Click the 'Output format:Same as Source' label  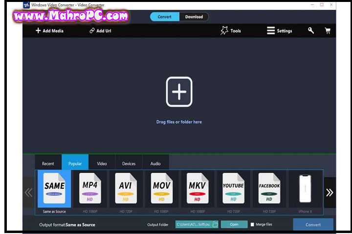(67, 225)
